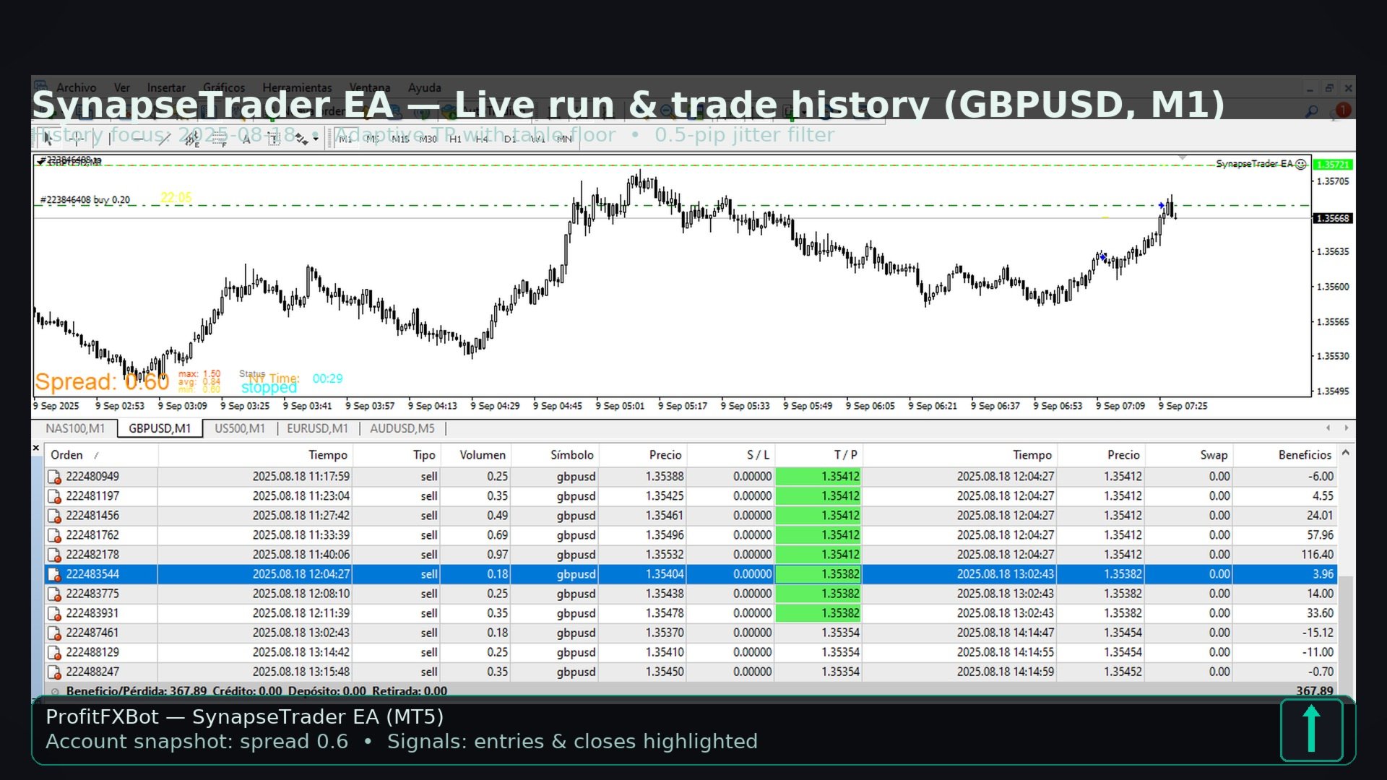Sort history by Swap column

[x=1189, y=455]
